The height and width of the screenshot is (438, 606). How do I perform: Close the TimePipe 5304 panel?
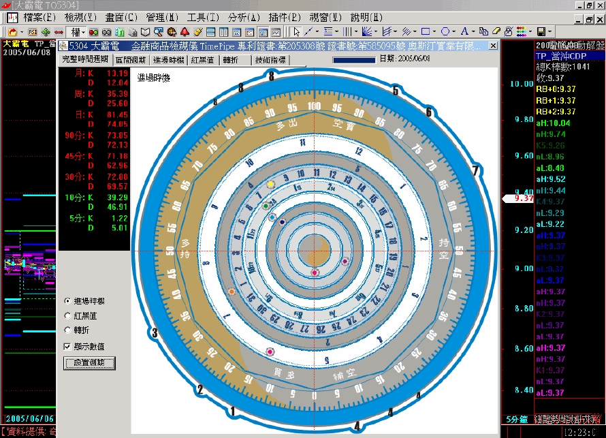tap(494, 46)
